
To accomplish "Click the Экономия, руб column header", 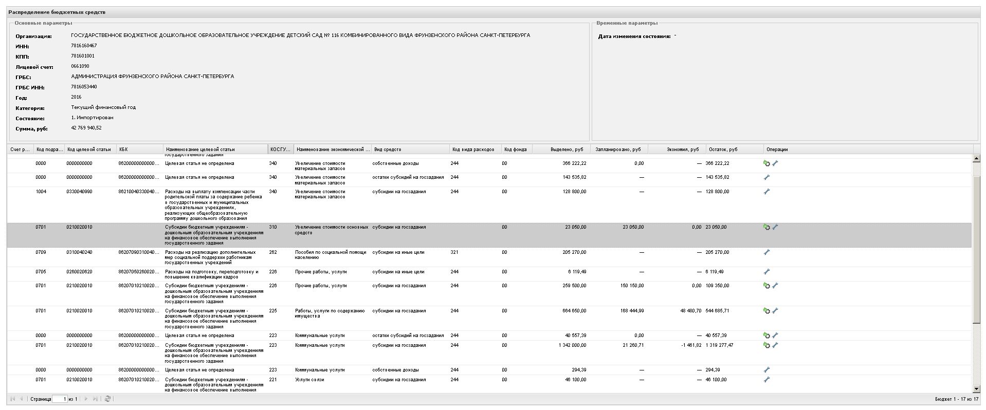I will (x=677, y=150).
